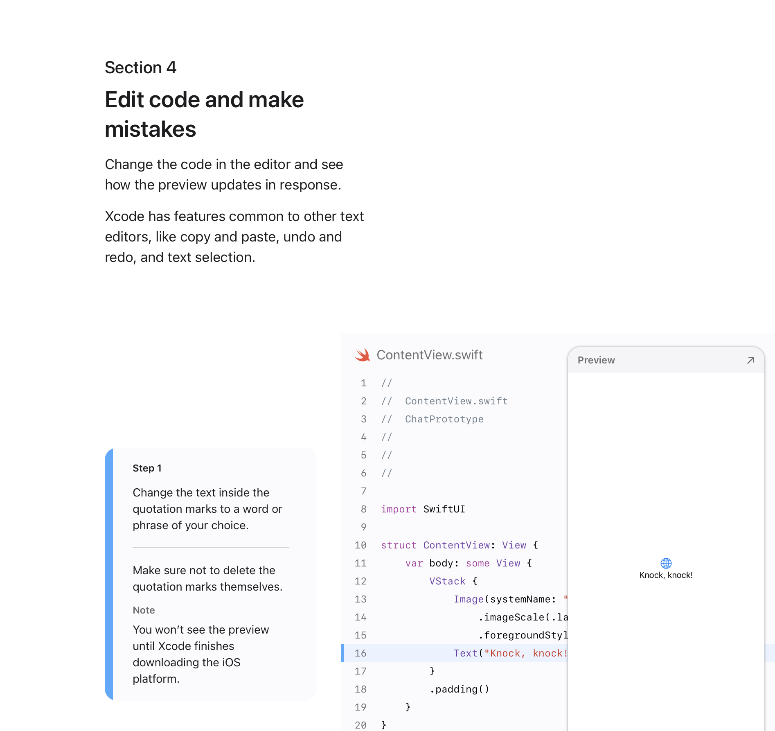Click the Swift bird file icon
Viewport: 775px width, 731px height.
[x=363, y=355]
